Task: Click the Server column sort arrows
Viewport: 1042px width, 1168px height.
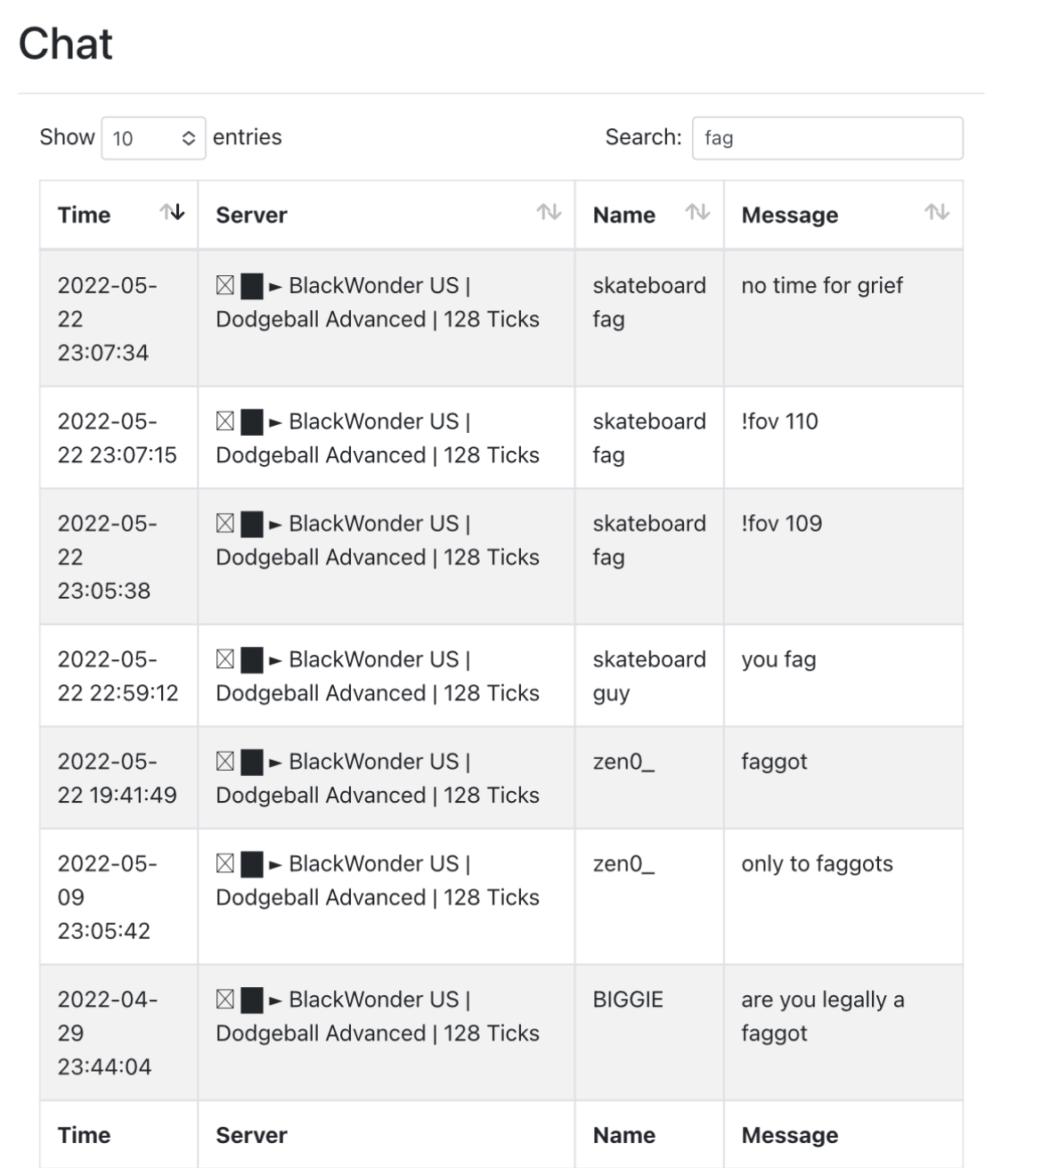Action: (549, 212)
